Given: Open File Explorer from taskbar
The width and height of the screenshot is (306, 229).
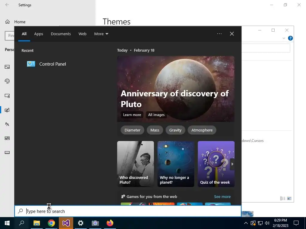Looking at the screenshot, I should [x=36, y=223].
